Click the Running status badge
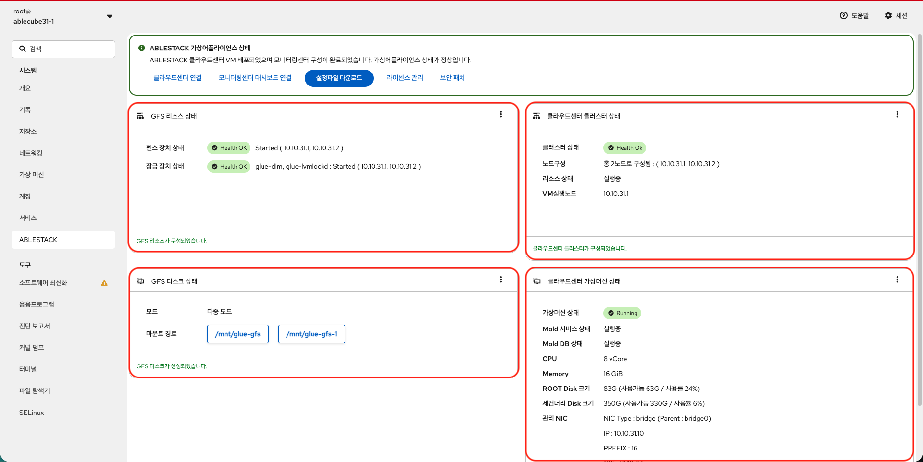923x462 pixels. [623, 313]
